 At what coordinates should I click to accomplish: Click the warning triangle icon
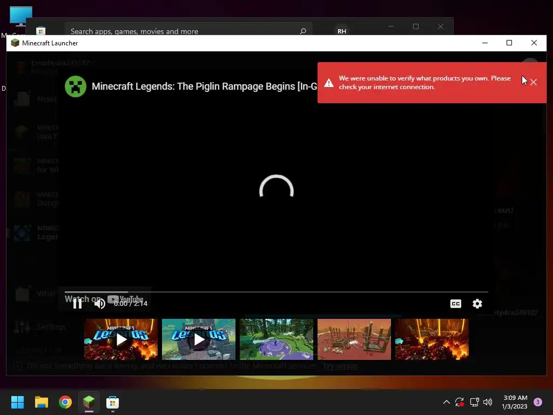point(329,83)
